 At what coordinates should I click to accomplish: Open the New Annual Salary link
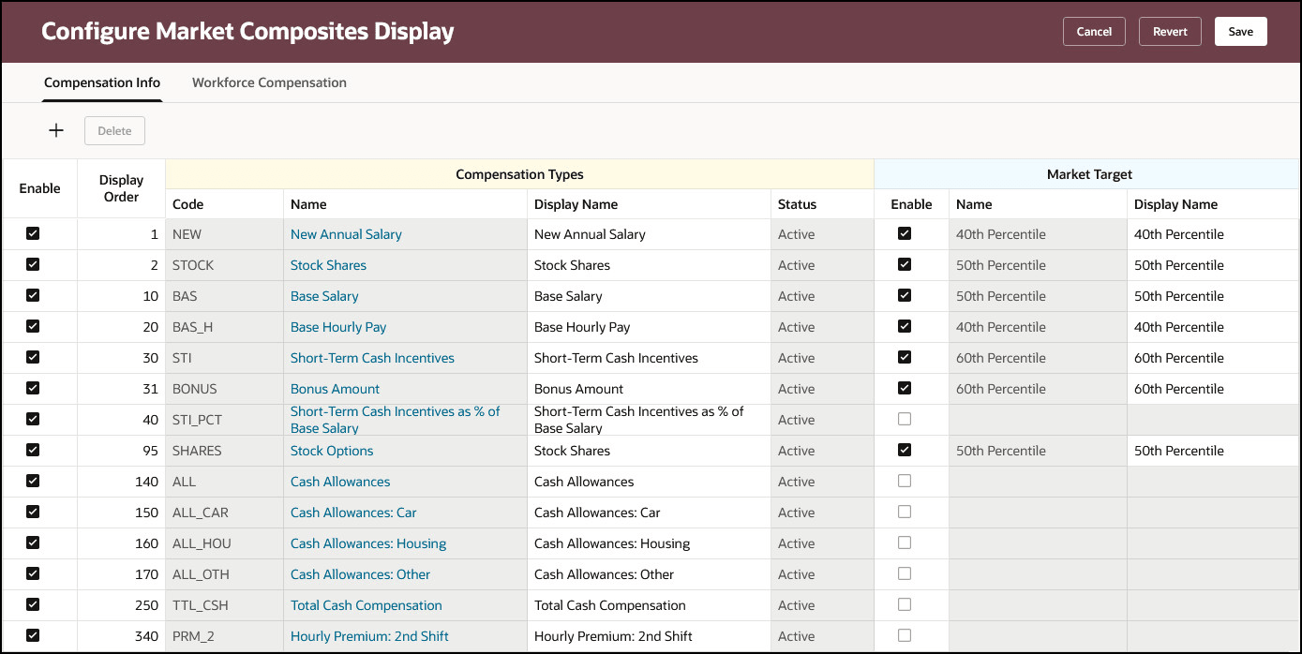coord(346,234)
